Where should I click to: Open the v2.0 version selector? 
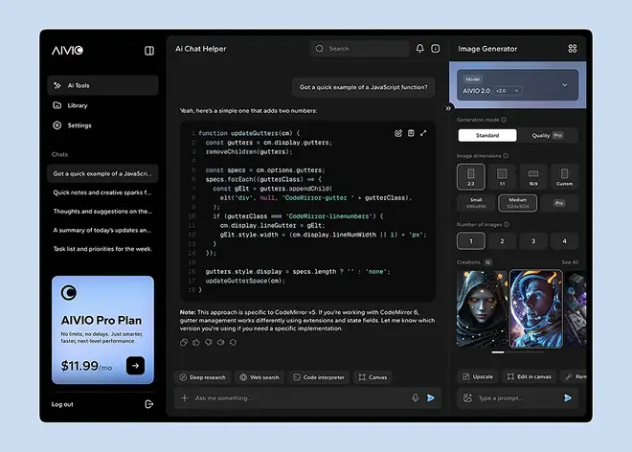tap(508, 90)
